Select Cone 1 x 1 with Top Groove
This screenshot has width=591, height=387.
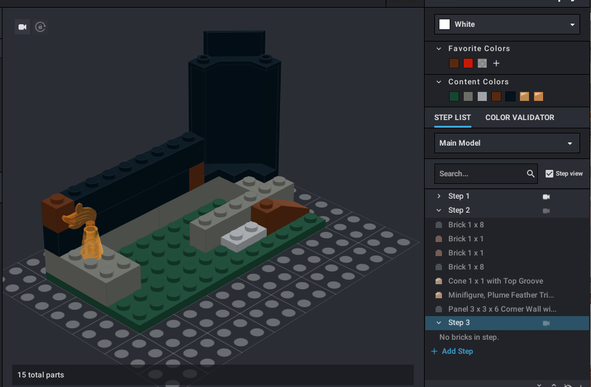click(x=507, y=281)
